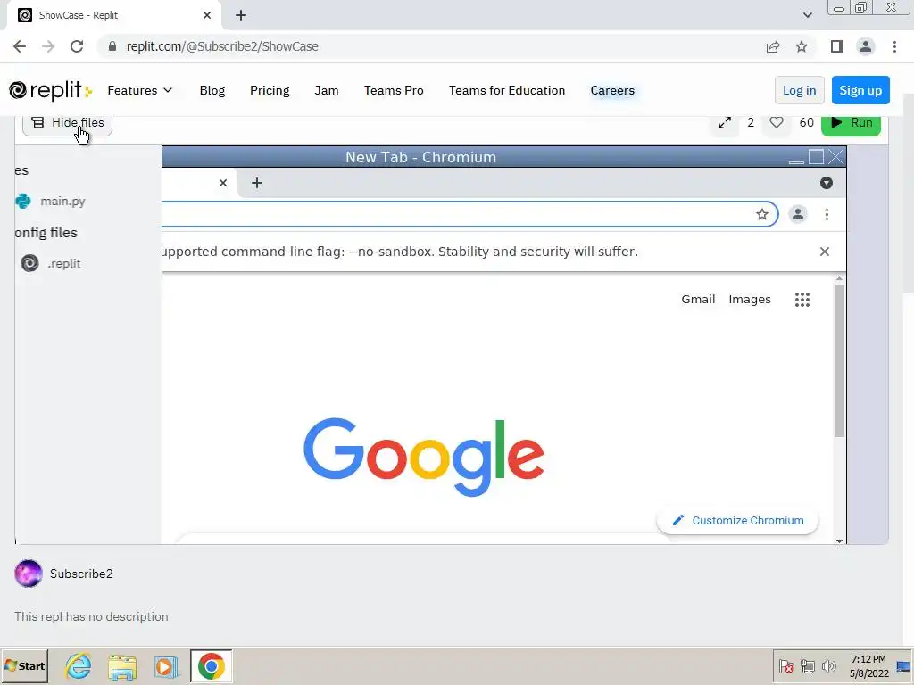The height and width of the screenshot is (685, 914).
Task: Open Teams Pro
Action: (x=394, y=90)
